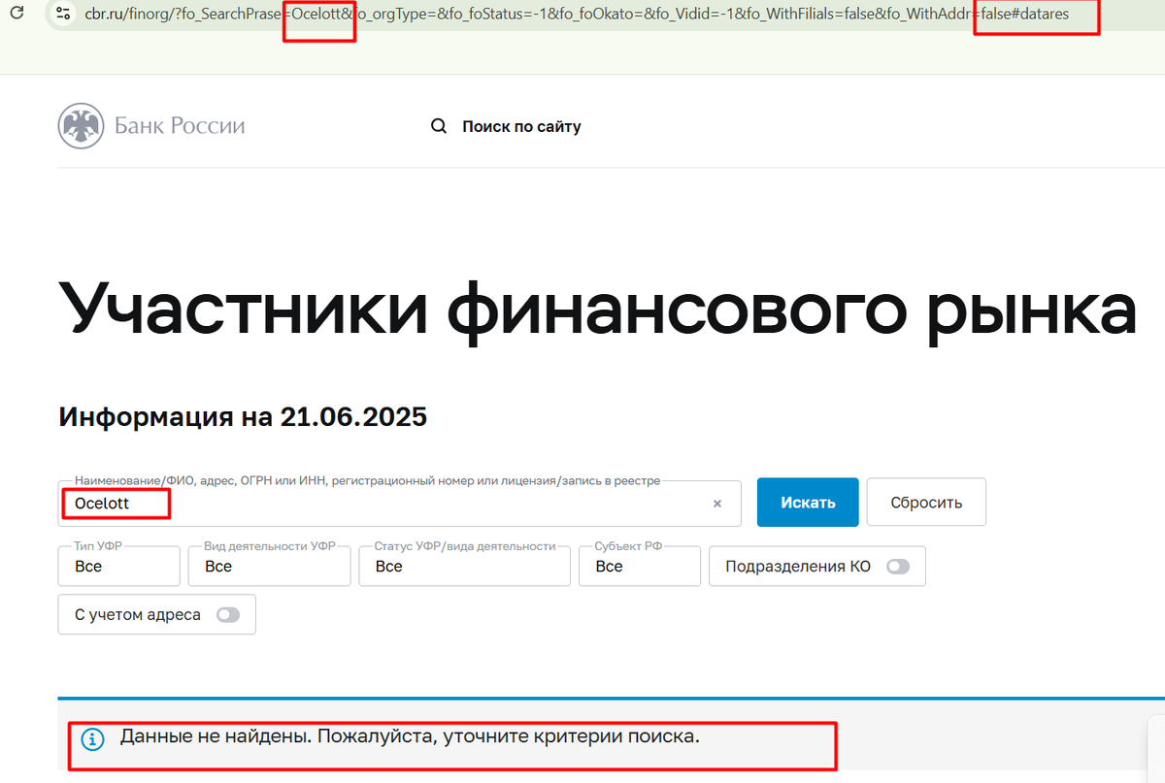Open the Вид деятельности УФР dropdown
The image size is (1165, 783).
(269, 566)
